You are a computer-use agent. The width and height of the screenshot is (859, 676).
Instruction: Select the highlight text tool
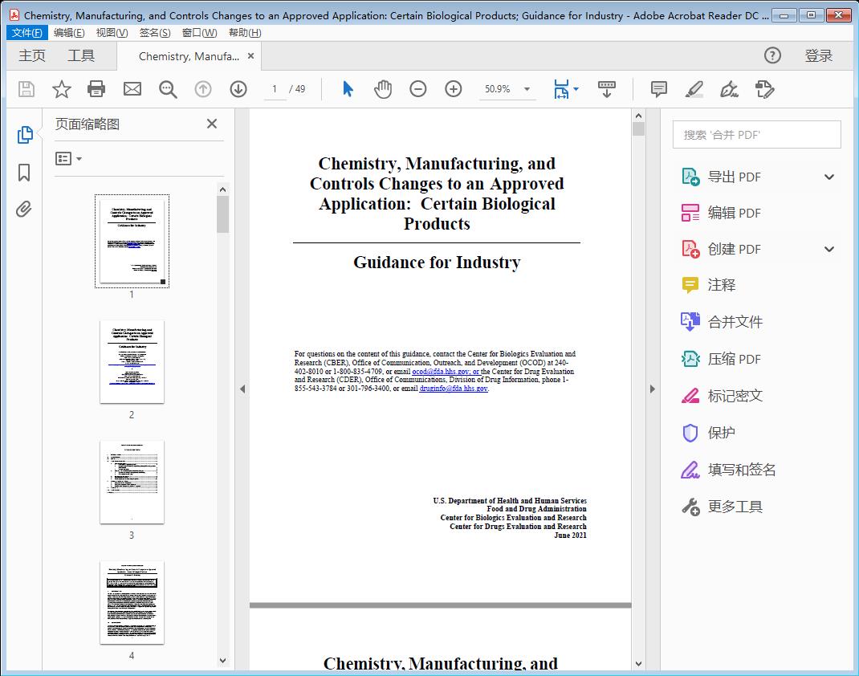click(694, 89)
